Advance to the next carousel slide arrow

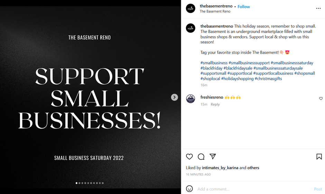point(174,97)
